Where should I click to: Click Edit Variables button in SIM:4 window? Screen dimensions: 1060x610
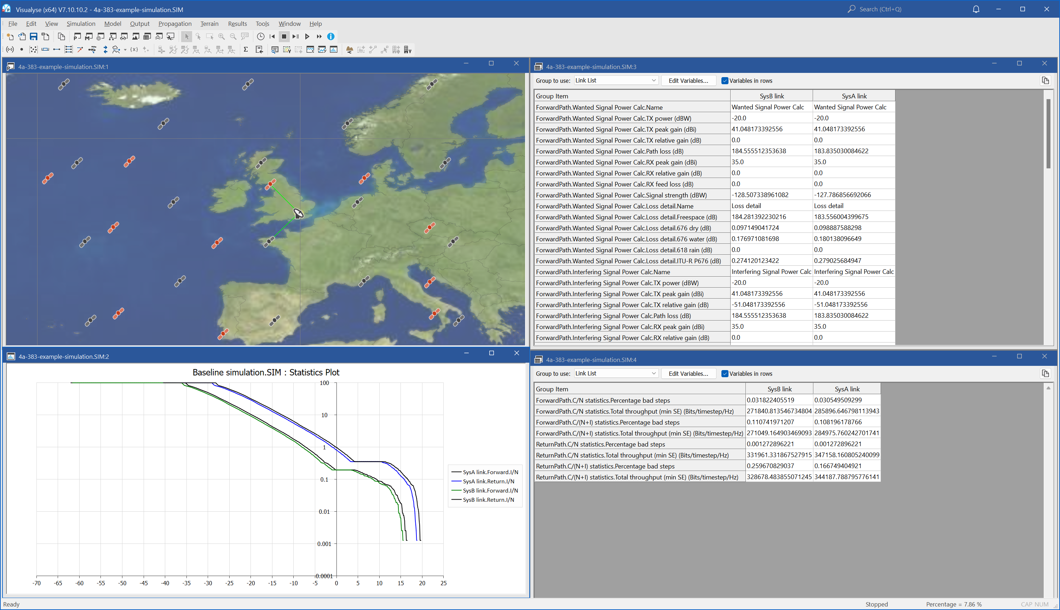688,373
